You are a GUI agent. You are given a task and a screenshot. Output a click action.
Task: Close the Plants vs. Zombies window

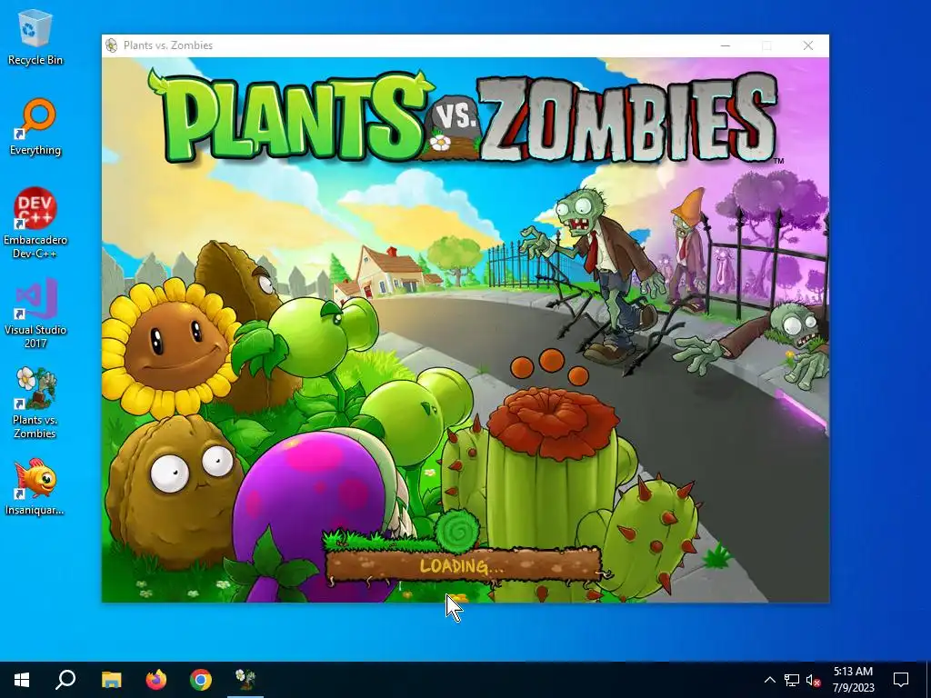pyautogui.click(x=808, y=45)
